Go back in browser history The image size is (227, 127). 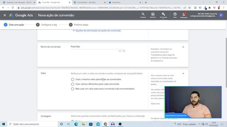click(x=3, y=8)
